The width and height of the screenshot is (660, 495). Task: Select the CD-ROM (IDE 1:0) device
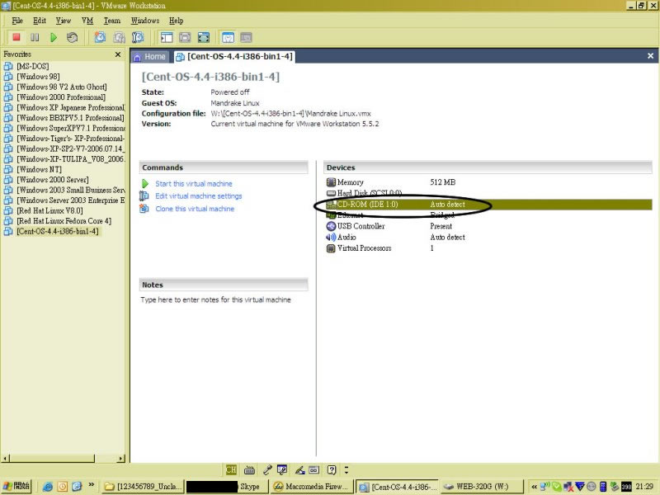pyautogui.click(x=488, y=205)
